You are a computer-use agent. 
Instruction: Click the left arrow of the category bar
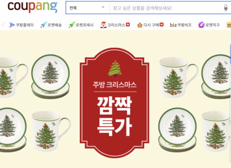coord(3,25)
